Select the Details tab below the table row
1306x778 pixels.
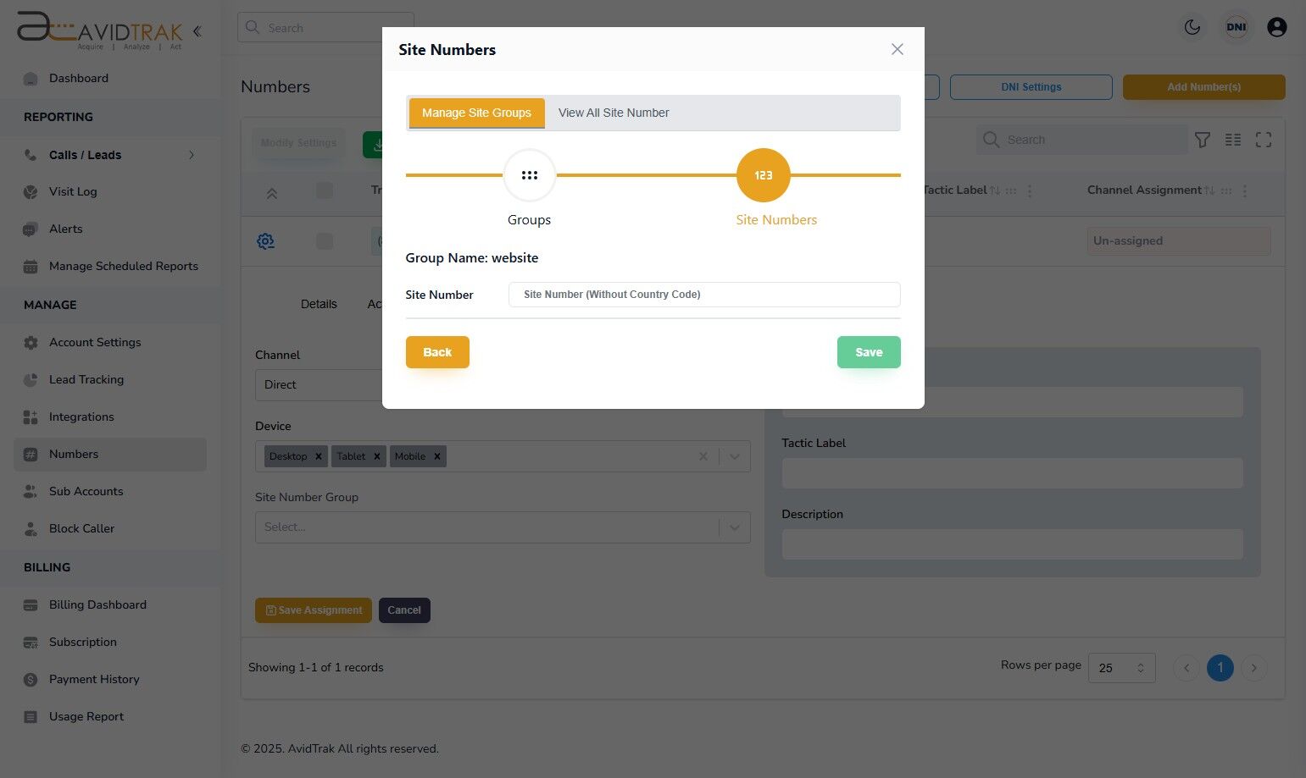[319, 304]
